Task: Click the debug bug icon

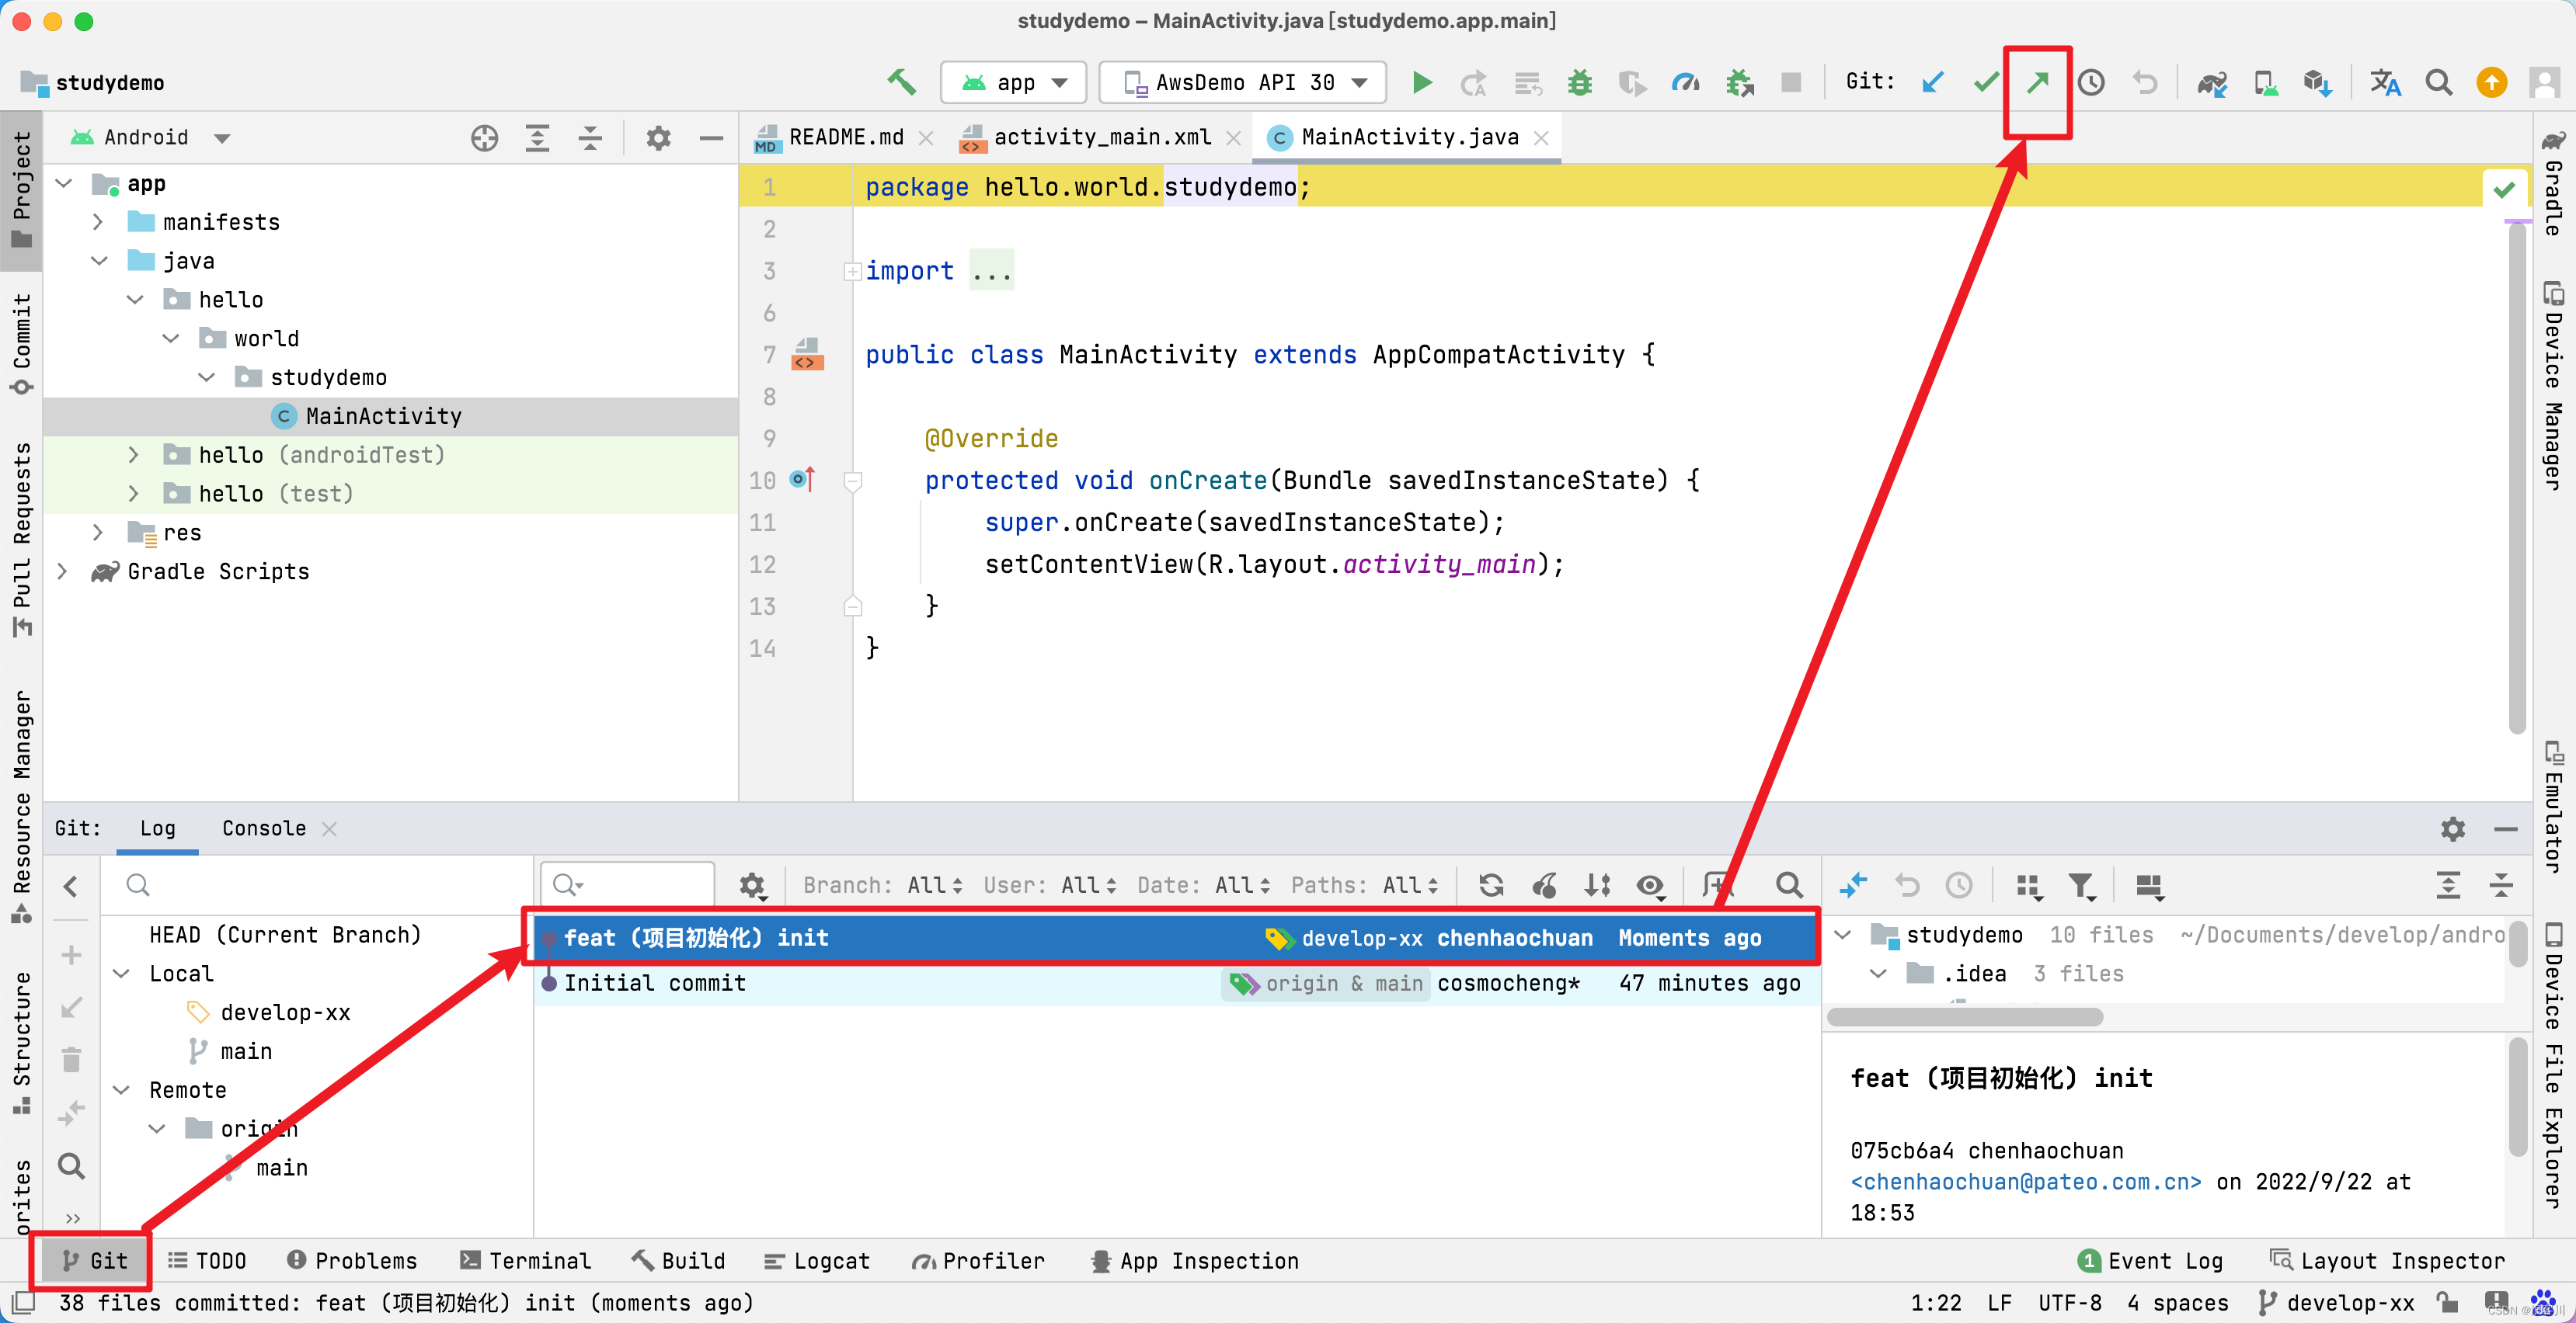Action: click(1579, 82)
